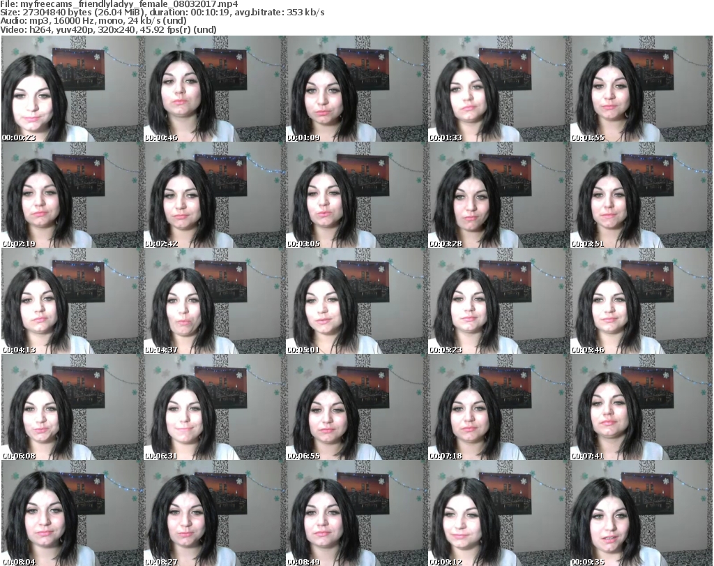Select the thumbnail frame at 00:06:08
The height and width of the screenshot is (566, 714).
[x=73, y=407]
